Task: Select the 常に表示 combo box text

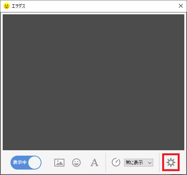Action: [x=134, y=163]
